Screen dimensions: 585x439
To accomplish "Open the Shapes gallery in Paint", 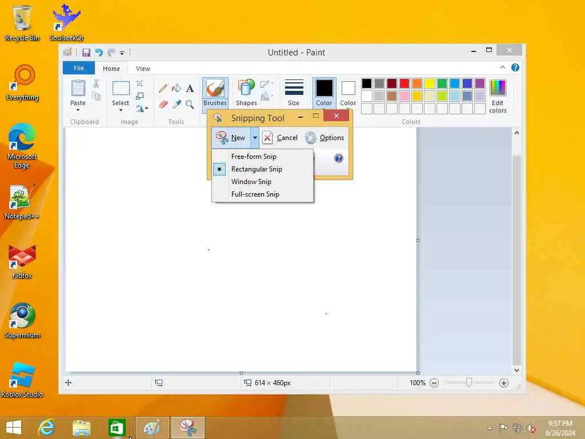I will pyautogui.click(x=246, y=93).
